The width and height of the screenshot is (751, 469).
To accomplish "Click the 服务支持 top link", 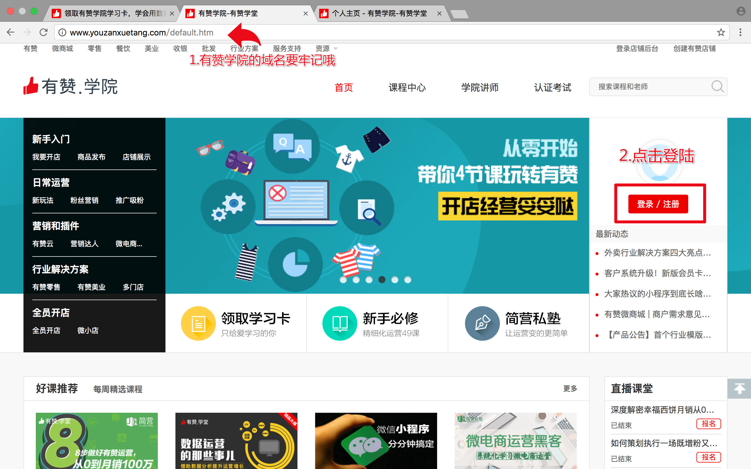I will pos(287,49).
